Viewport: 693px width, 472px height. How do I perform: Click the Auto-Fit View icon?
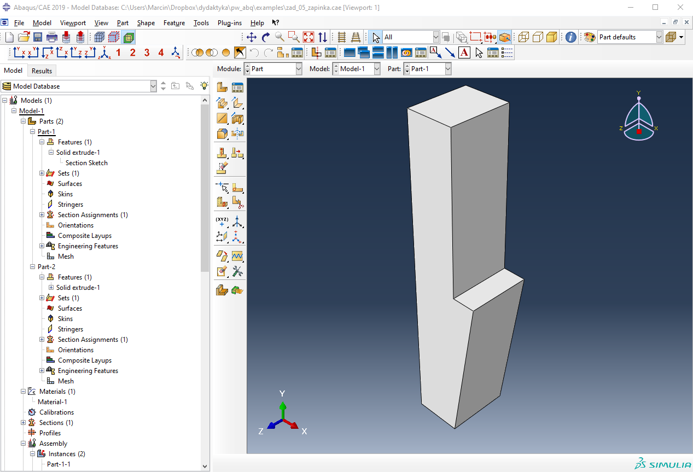coord(308,37)
